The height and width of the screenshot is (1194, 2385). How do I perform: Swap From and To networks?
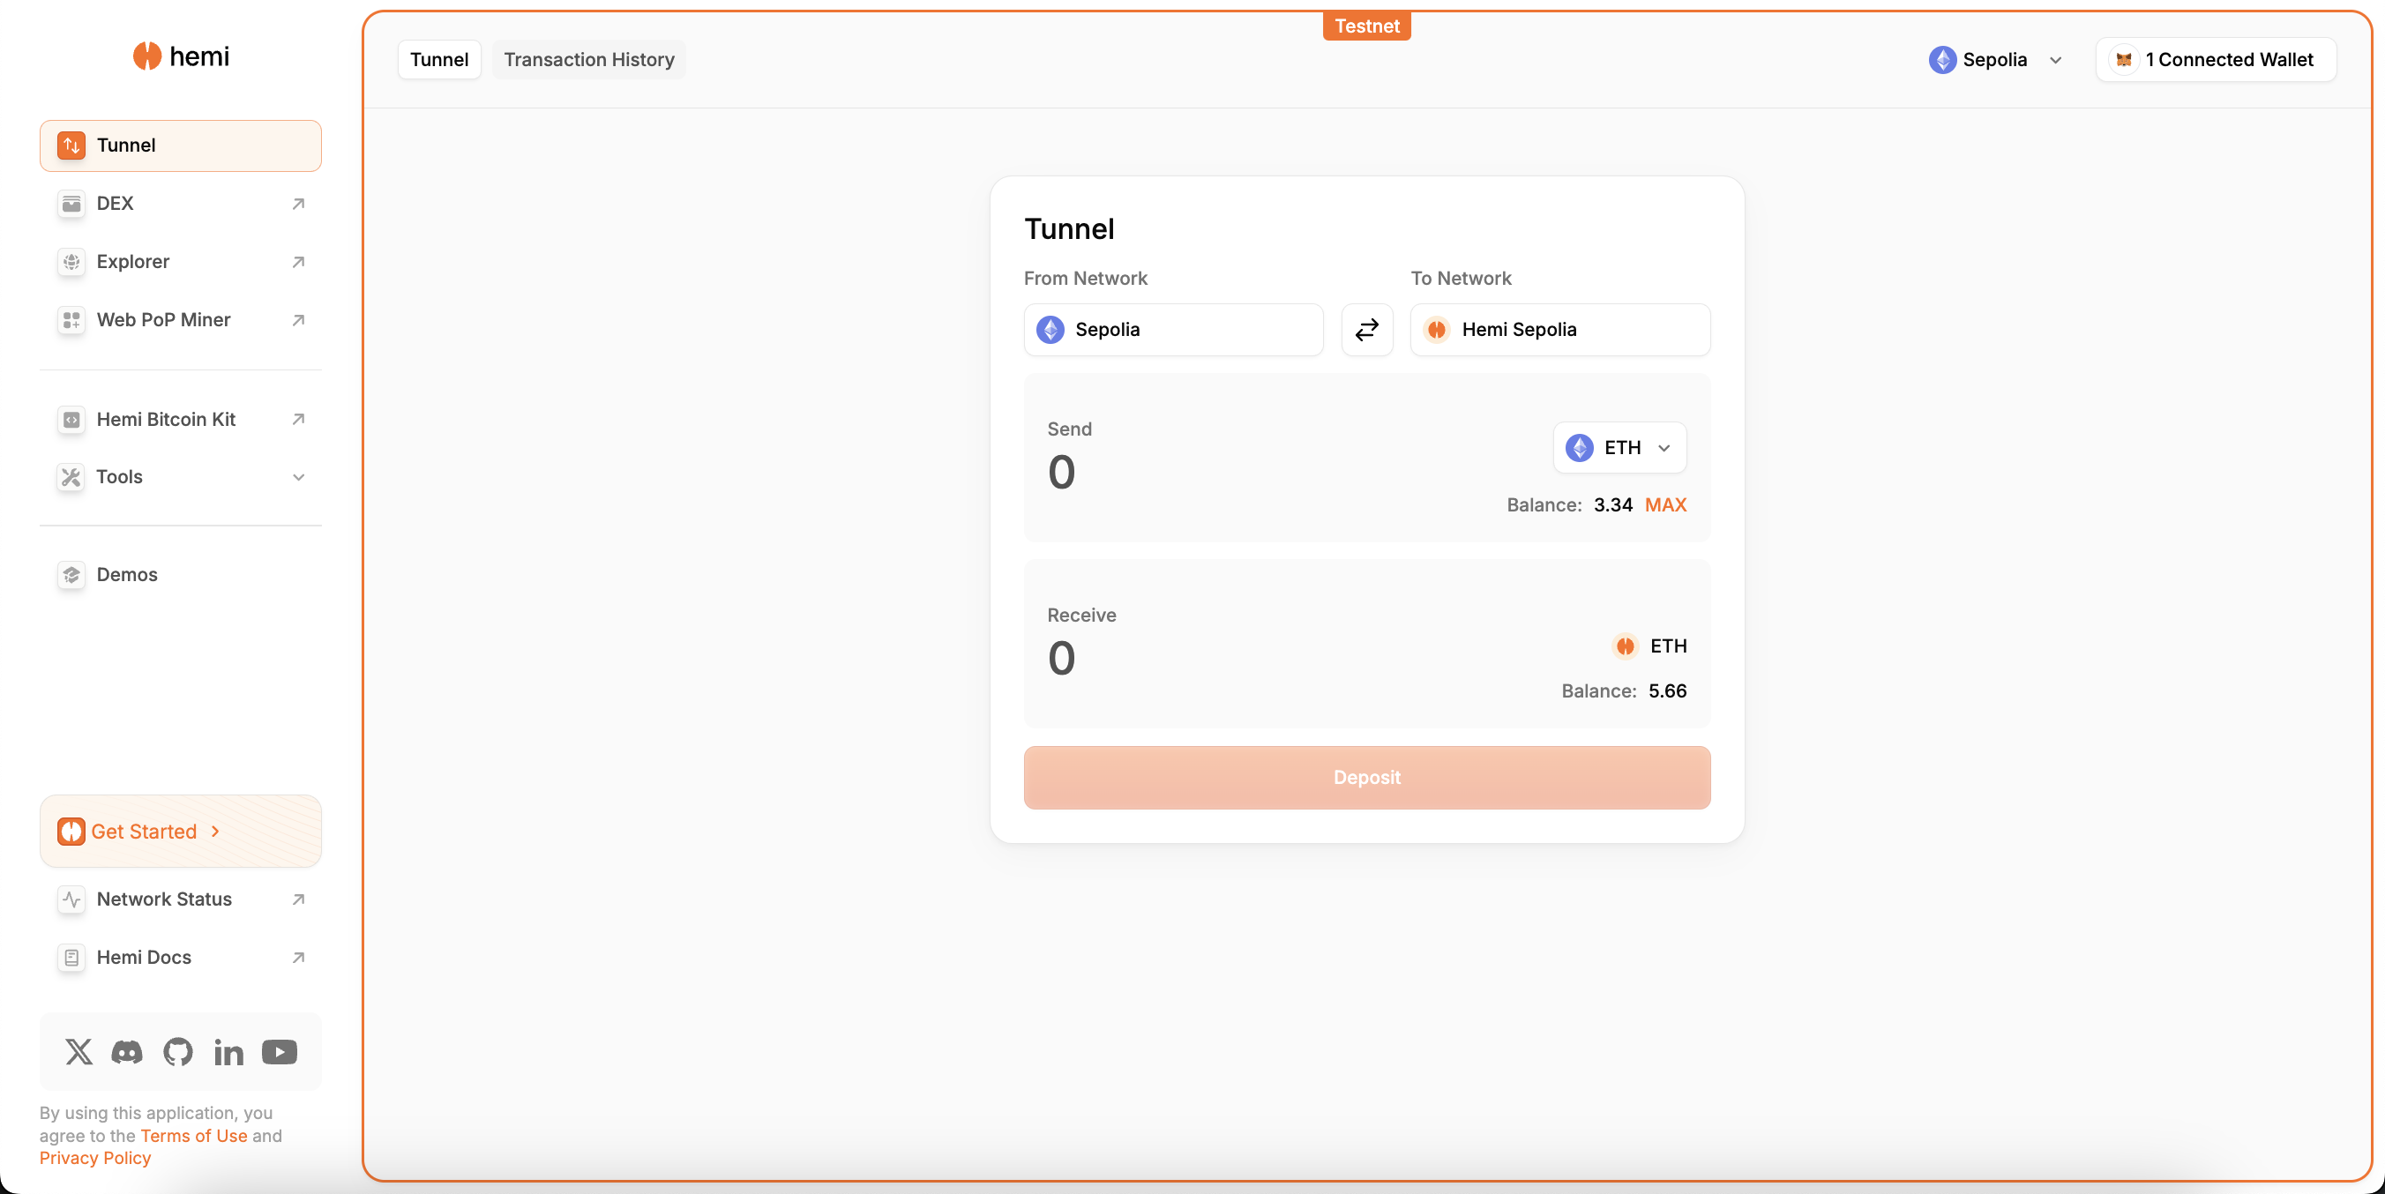[x=1367, y=331]
